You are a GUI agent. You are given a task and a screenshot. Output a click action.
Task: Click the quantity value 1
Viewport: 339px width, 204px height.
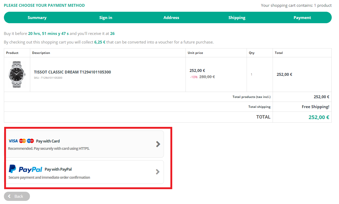[x=252, y=75]
